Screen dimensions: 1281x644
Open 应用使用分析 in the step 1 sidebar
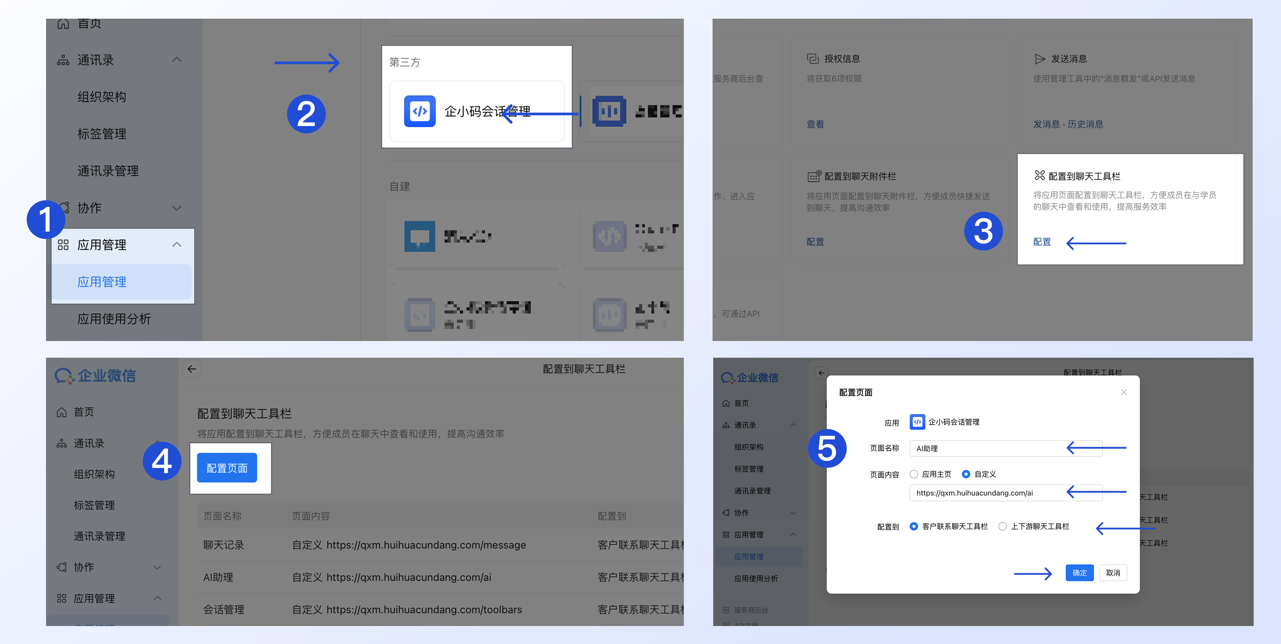point(114,319)
